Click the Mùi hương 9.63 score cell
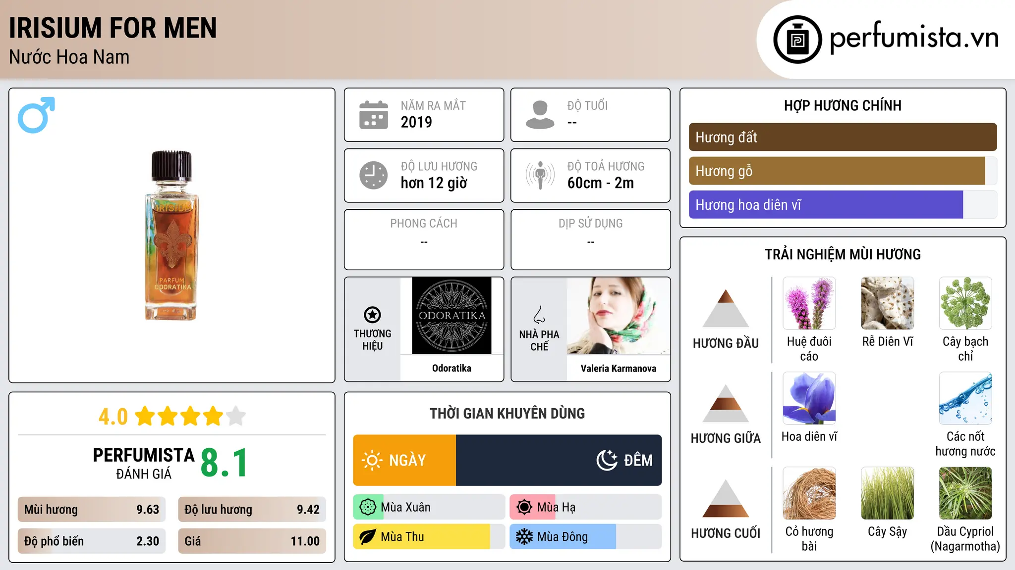1015x570 pixels. pos(92,510)
